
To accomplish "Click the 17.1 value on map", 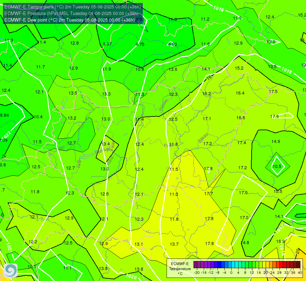I will coord(207,119).
